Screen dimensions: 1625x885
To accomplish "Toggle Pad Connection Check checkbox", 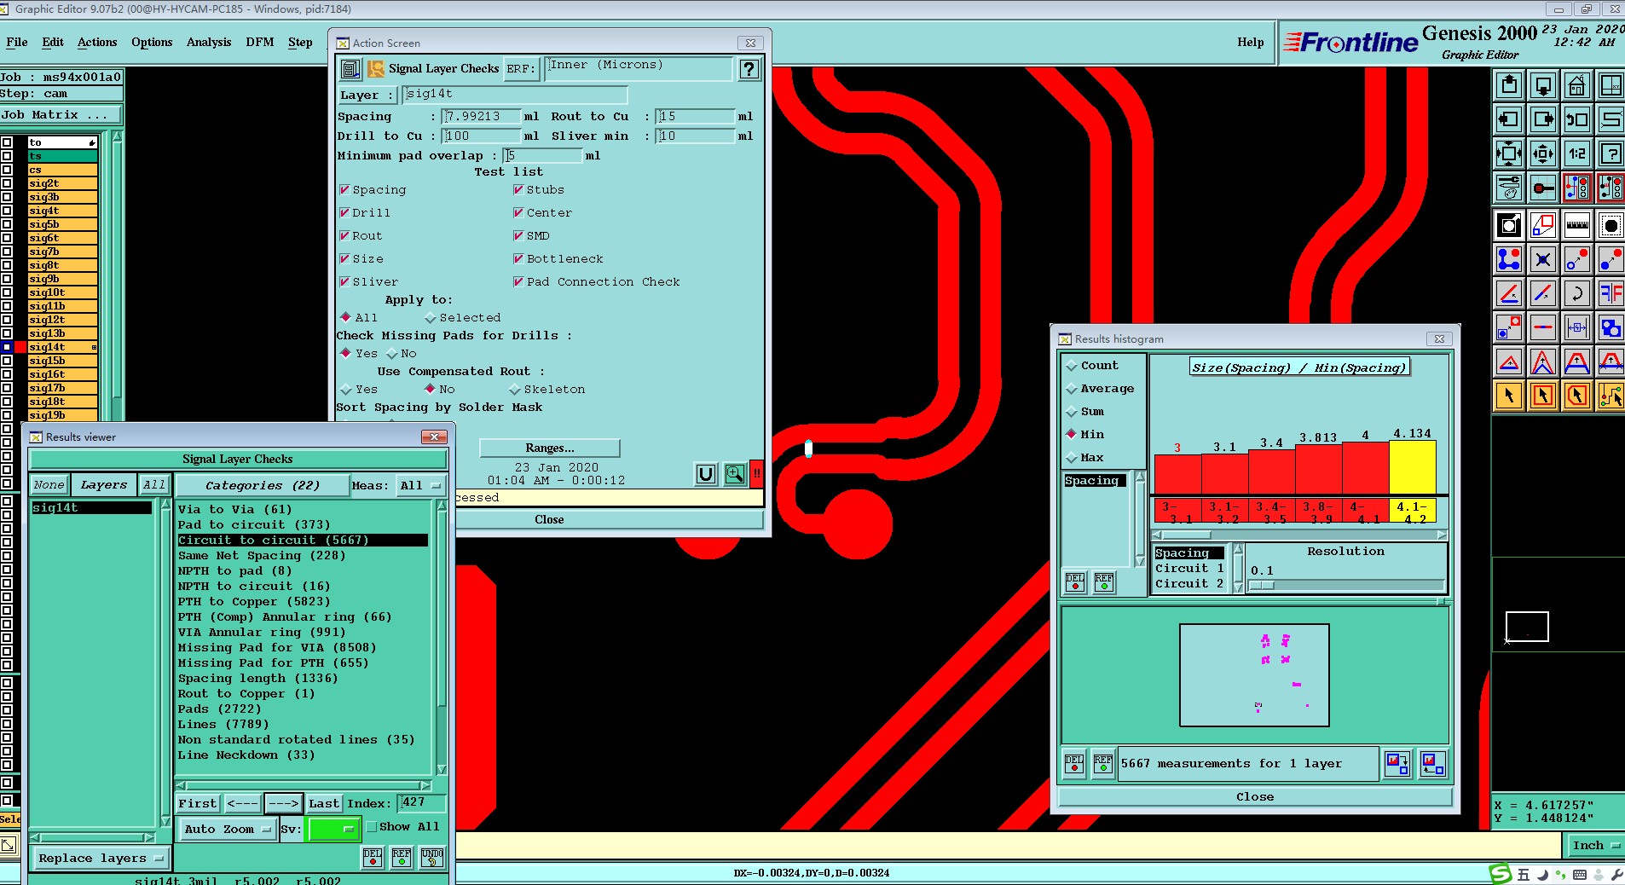I will (518, 282).
